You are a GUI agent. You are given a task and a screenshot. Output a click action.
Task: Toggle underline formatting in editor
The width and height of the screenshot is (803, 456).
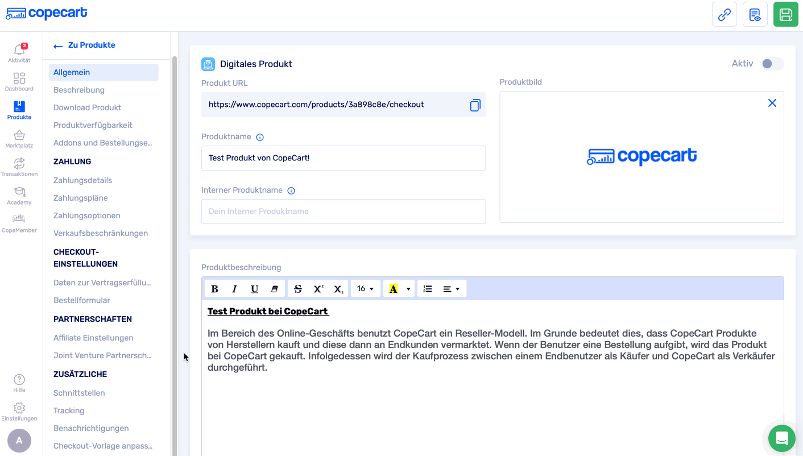click(254, 289)
